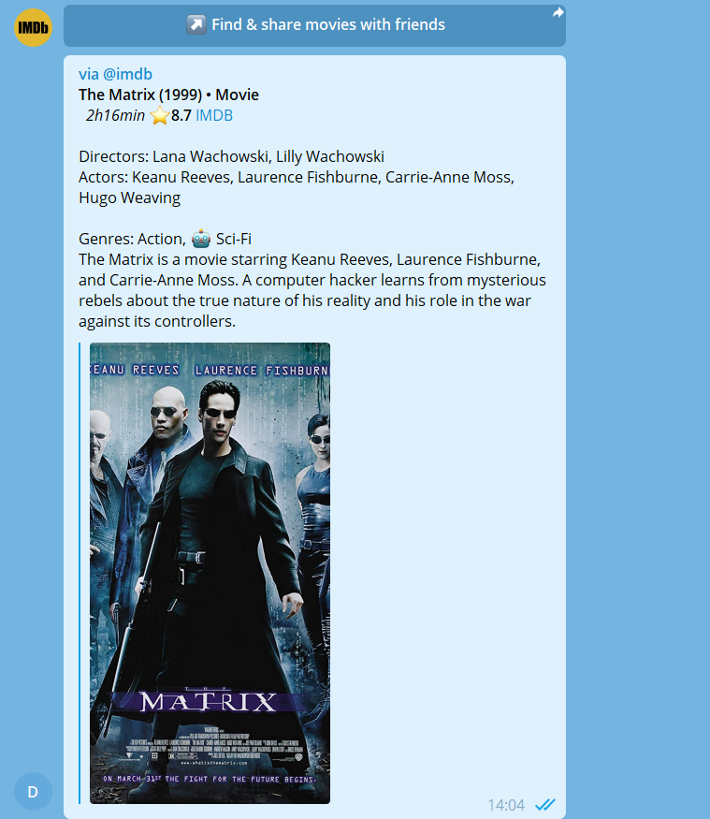Click the forward arrow icon on the button

[558, 12]
